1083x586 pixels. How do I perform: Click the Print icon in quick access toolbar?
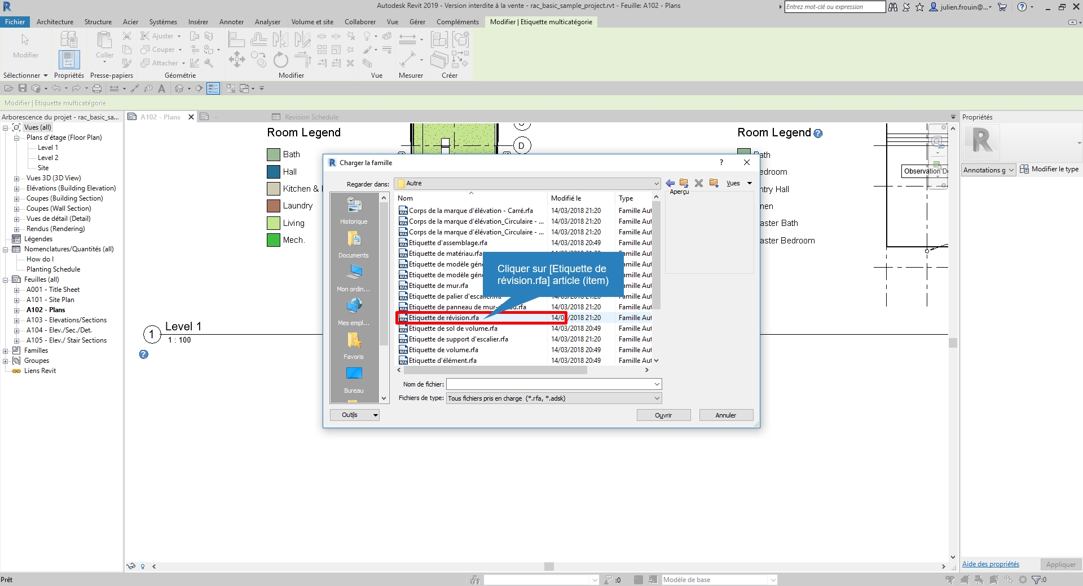(97, 88)
